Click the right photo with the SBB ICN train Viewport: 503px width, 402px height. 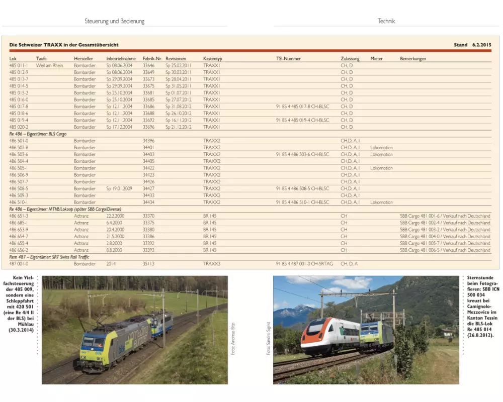point(366,330)
